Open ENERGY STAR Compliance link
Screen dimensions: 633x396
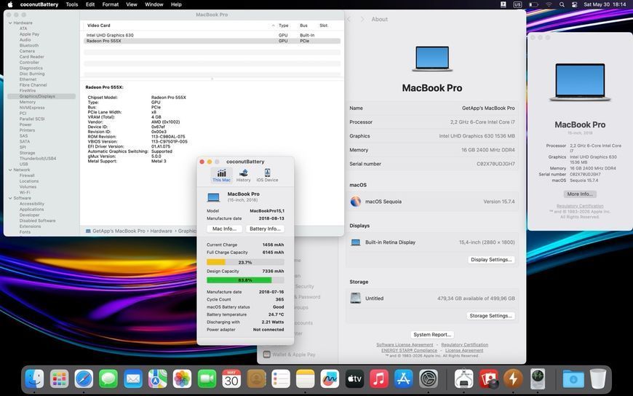coord(409,350)
